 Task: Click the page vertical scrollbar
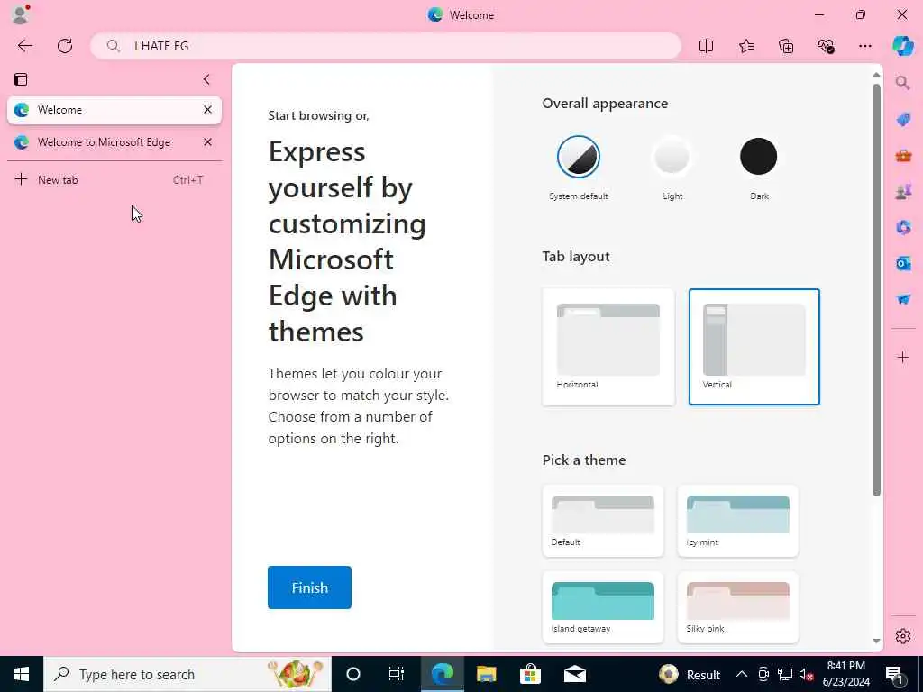click(876, 289)
